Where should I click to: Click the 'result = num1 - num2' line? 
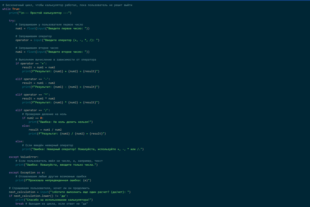coord(39,83)
